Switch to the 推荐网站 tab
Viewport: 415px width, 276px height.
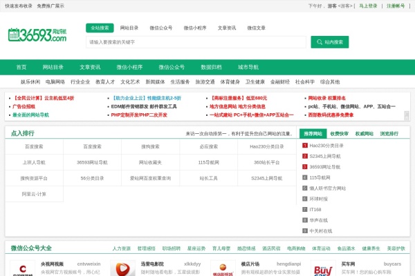coord(313,134)
